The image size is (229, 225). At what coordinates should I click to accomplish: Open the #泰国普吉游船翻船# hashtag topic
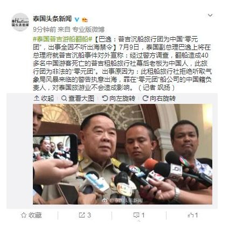tap(63, 39)
